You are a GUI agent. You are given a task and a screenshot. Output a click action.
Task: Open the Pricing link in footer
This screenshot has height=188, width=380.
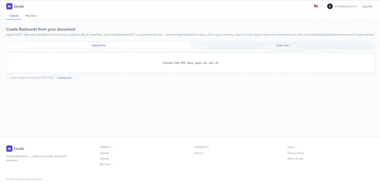tap(104, 158)
